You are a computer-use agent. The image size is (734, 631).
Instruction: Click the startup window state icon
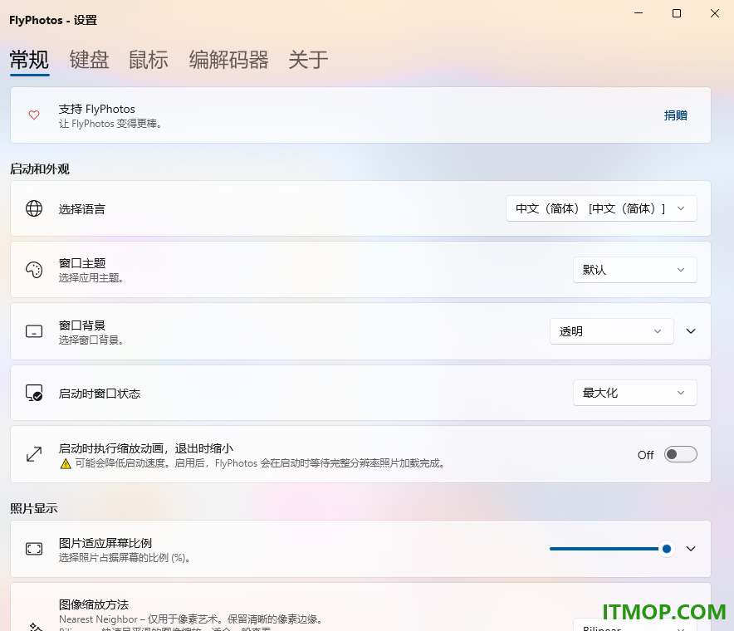coord(34,394)
